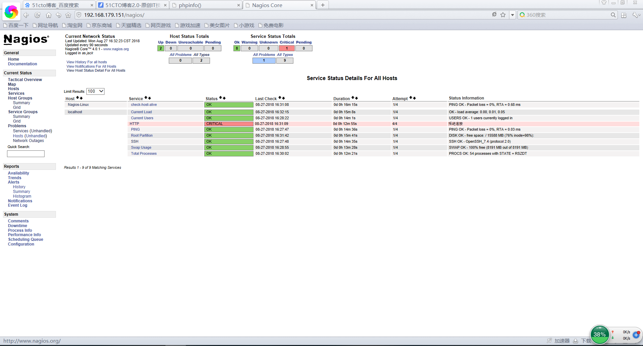This screenshot has width=643, height=346.
Task: View History For all hosts
Action: (x=87, y=62)
